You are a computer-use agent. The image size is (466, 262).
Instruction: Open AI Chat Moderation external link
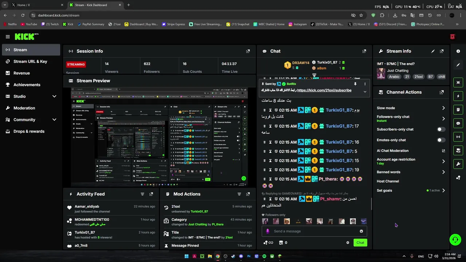tap(443, 151)
